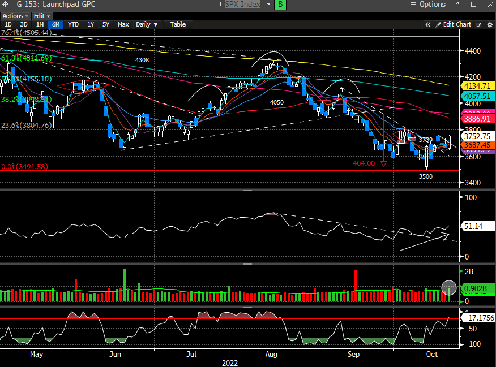Image resolution: width=496 pixels, height=367 pixels.
Task: Click the Aug label on the date axis
Action: tap(271, 354)
